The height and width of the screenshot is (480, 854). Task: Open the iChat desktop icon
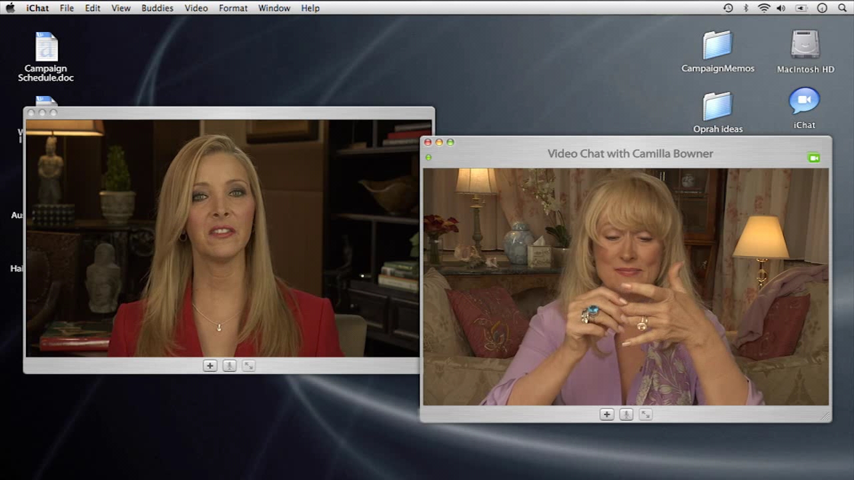click(x=804, y=108)
